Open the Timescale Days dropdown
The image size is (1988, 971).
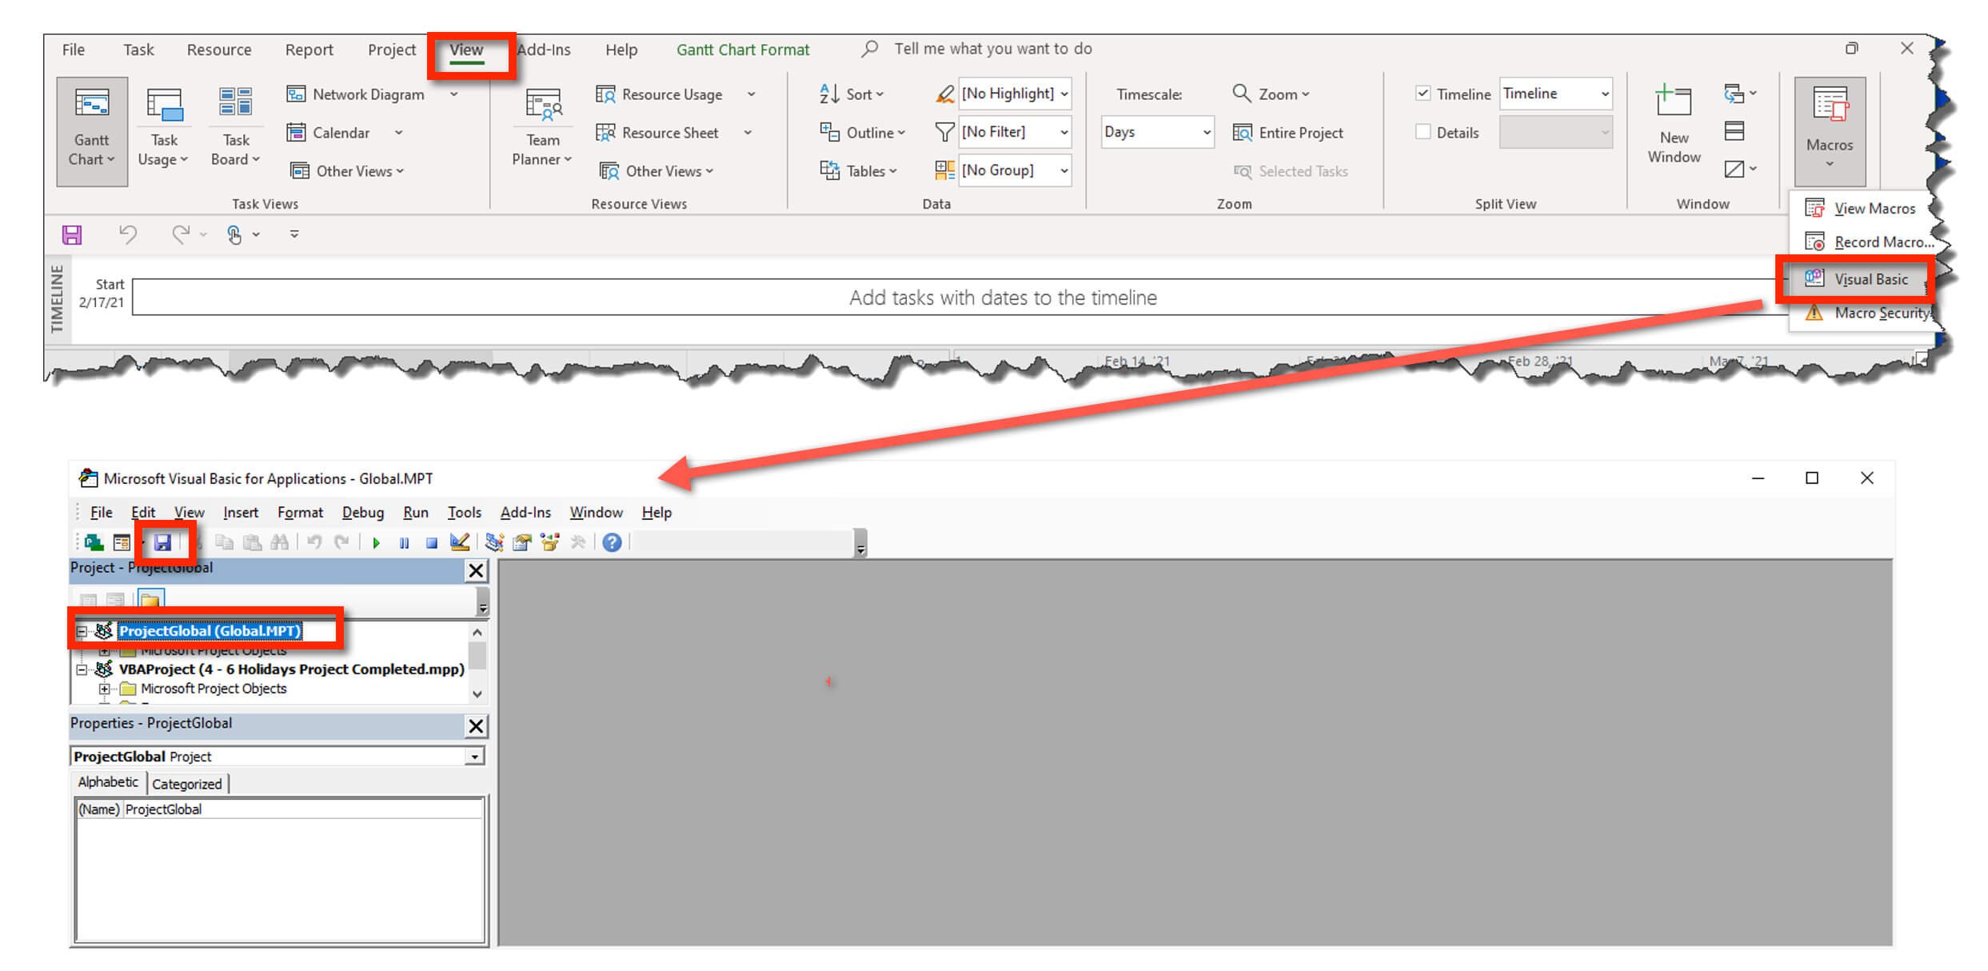click(x=1206, y=133)
